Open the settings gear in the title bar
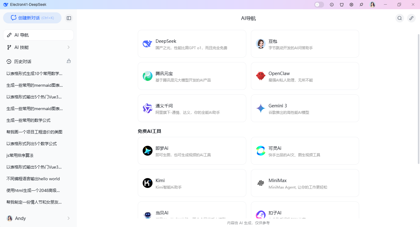The image size is (420, 227). click(x=351, y=5)
